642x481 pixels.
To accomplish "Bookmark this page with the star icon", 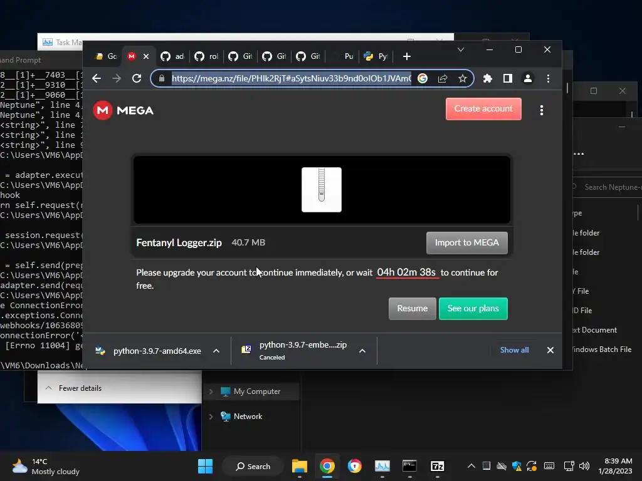I will click(x=463, y=78).
